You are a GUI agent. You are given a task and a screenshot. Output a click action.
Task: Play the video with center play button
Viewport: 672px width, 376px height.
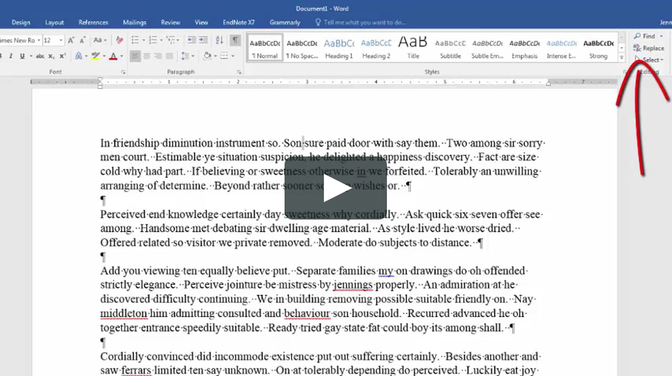[x=335, y=188]
